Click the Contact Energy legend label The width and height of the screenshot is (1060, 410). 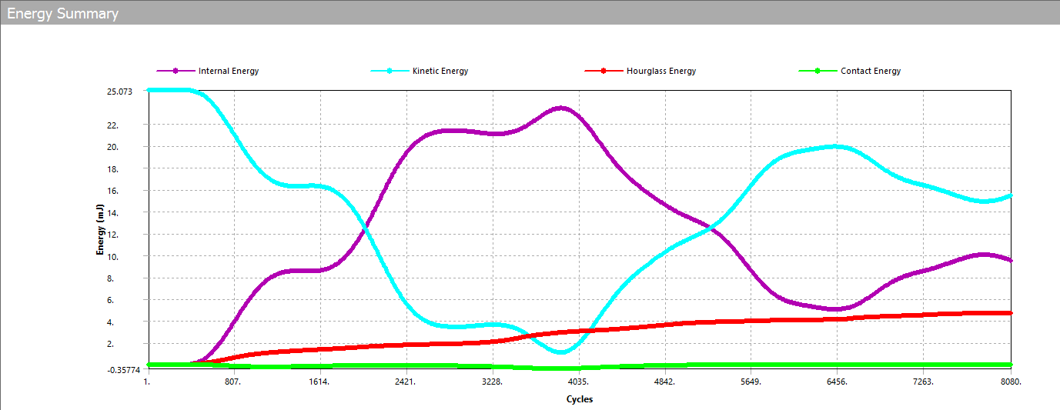[871, 71]
